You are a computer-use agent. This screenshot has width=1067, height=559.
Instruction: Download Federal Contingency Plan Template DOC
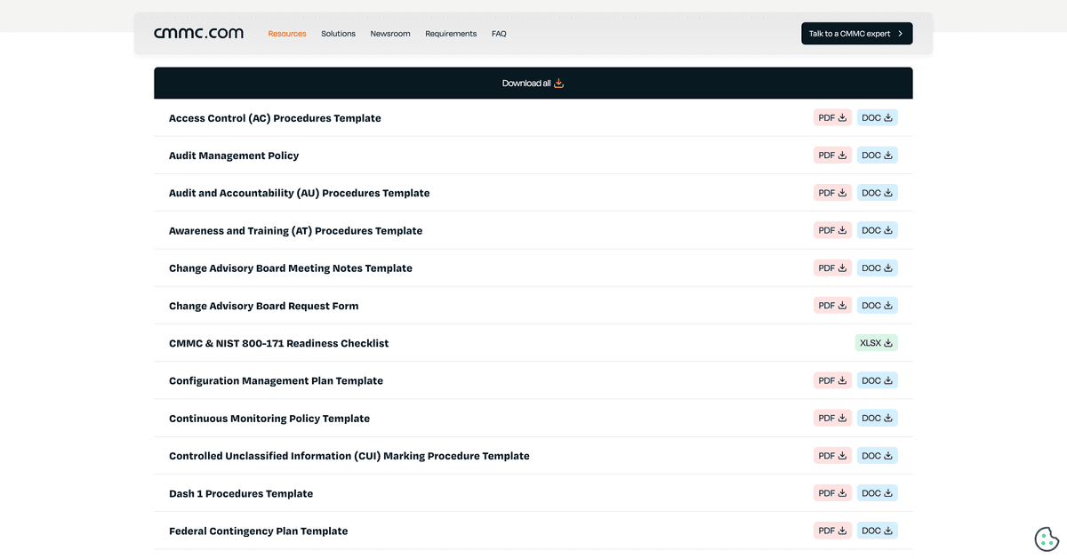click(x=877, y=531)
